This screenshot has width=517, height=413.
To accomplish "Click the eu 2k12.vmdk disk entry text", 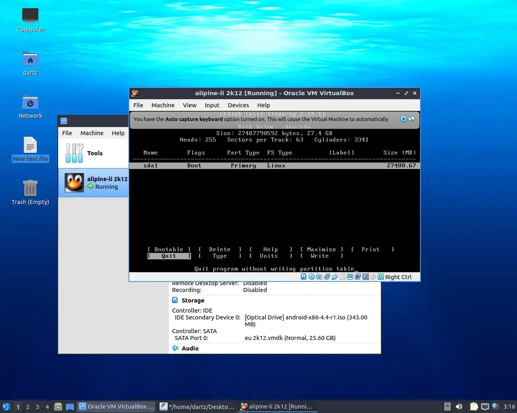I will (290, 338).
